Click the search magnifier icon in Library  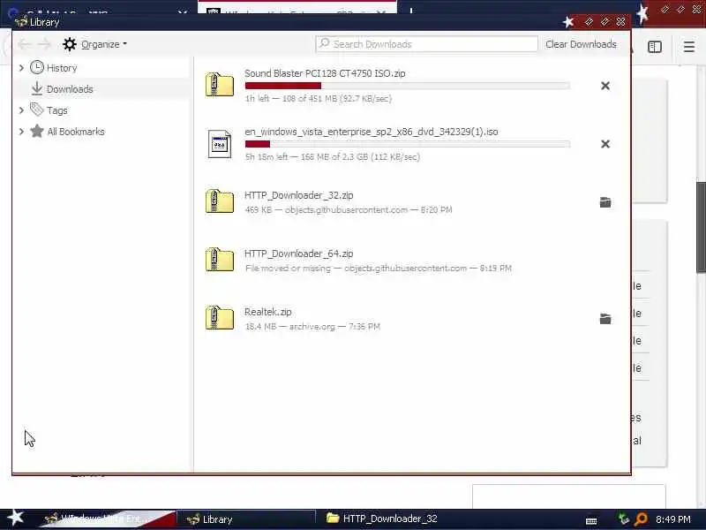tap(324, 43)
